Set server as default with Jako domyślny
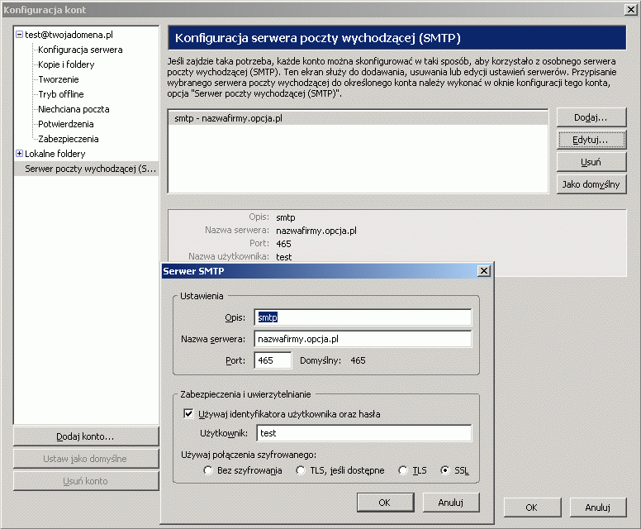This screenshot has height=529, width=641. click(x=591, y=184)
